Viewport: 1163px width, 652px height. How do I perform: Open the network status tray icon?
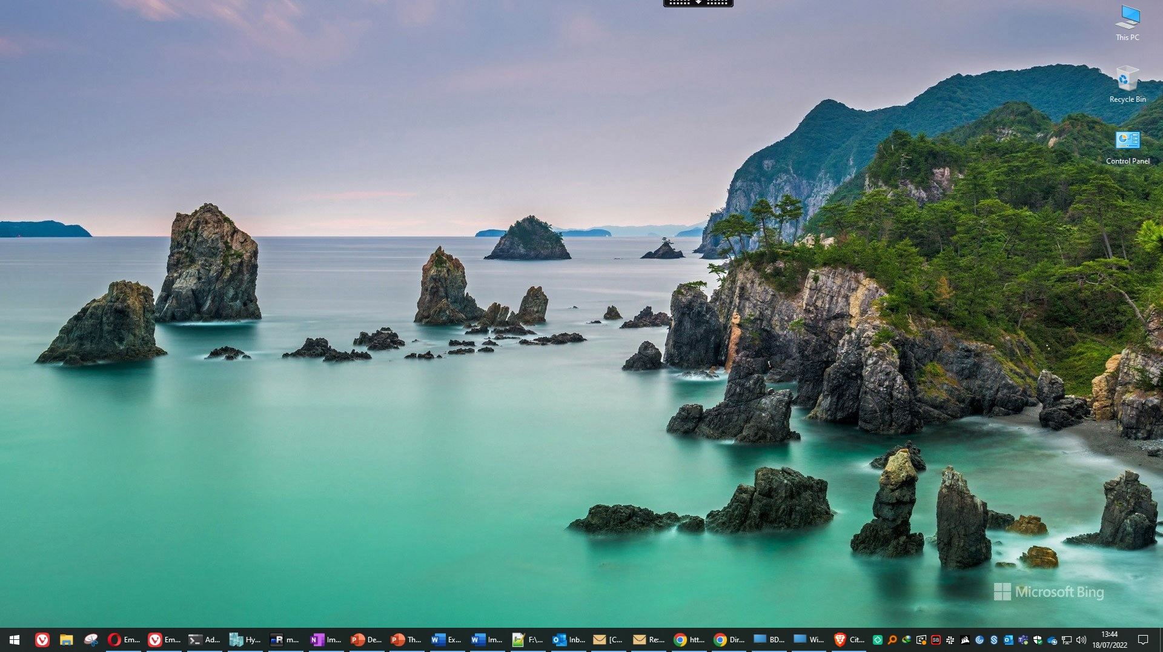(1067, 640)
